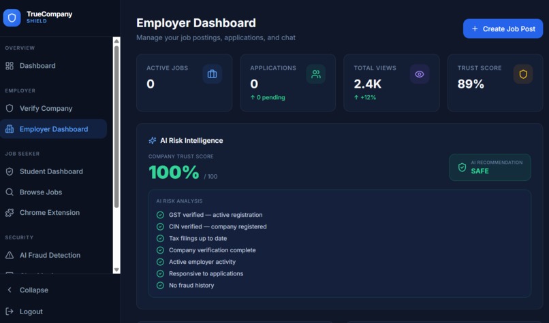Viewport: 549px width, 323px height.
Task: Click check icon next to CIN verified
Action: tap(160, 227)
